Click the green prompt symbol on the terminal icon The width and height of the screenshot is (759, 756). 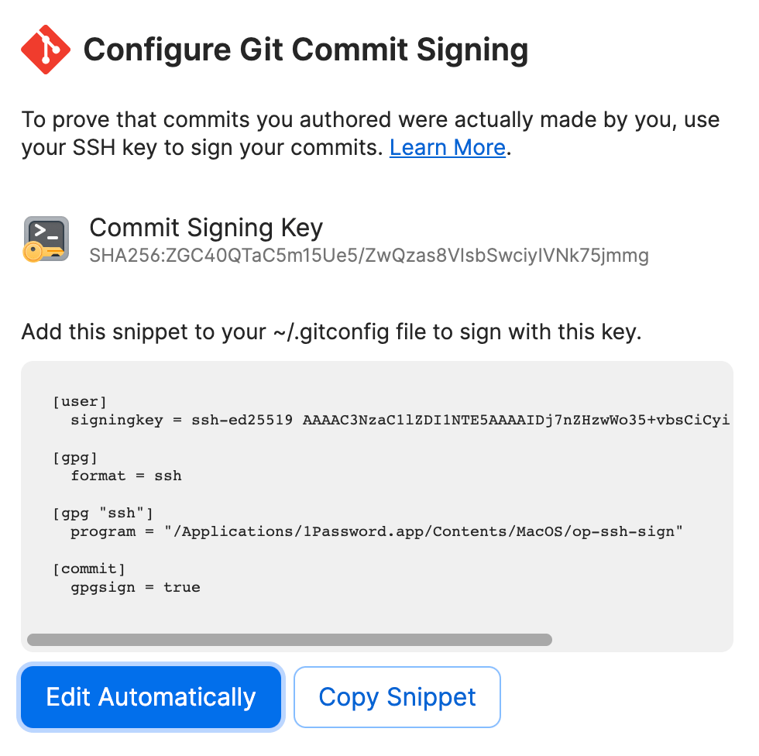40,229
